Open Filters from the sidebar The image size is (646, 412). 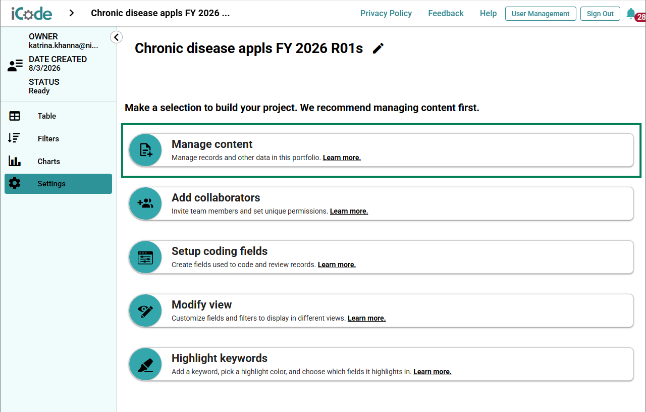pyautogui.click(x=58, y=139)
